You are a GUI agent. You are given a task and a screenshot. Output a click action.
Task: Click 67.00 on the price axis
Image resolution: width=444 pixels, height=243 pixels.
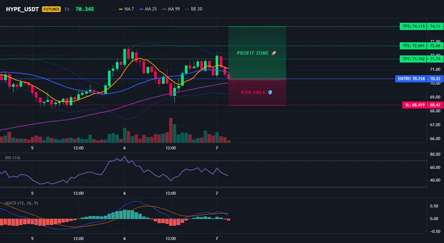(x=435, y=125)
